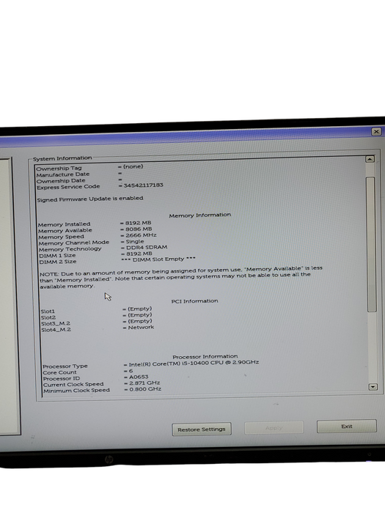
Task: Click the Ownership Date label
Action: 61,181
